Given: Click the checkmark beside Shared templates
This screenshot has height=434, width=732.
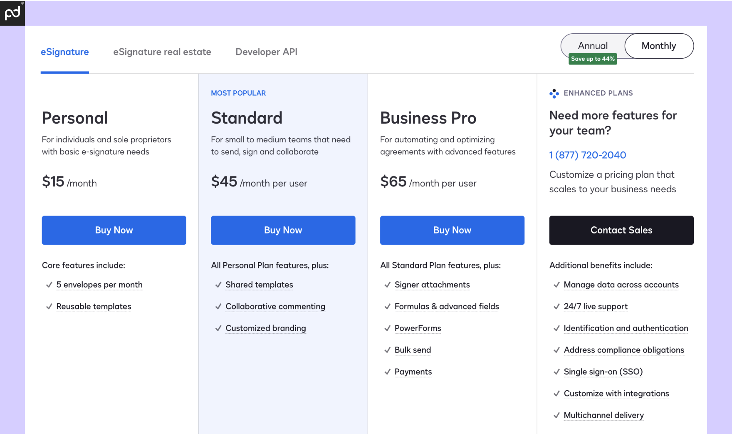Looking at the screenshot, I should [218, 285].
